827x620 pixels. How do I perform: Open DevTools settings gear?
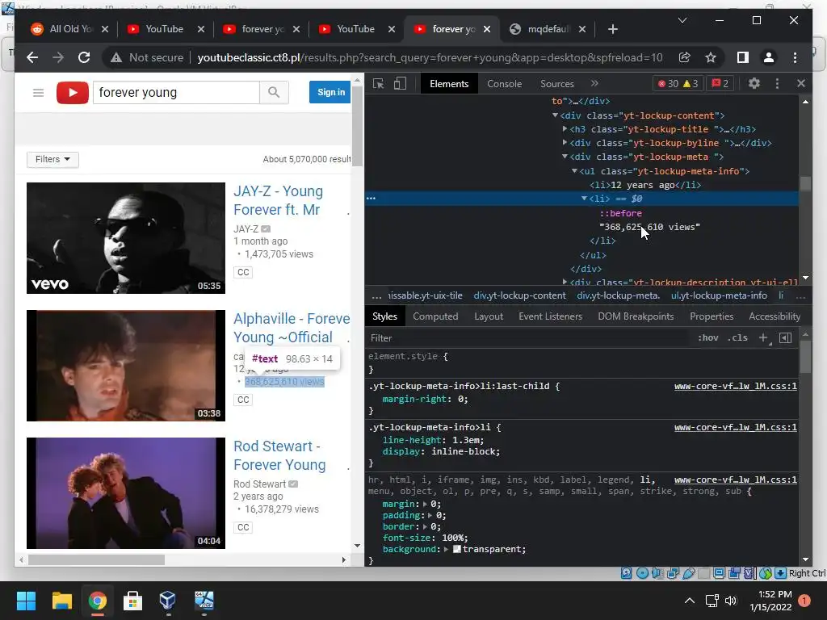point(754,83)
